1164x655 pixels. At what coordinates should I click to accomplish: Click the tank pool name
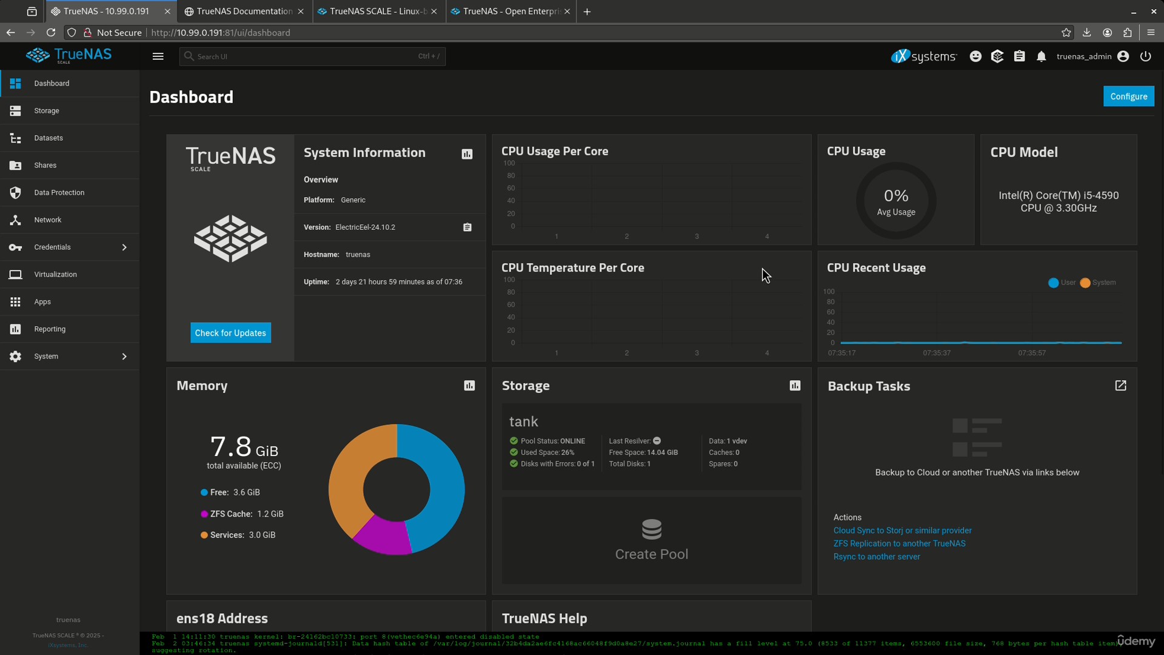click(x=524, y=422)
